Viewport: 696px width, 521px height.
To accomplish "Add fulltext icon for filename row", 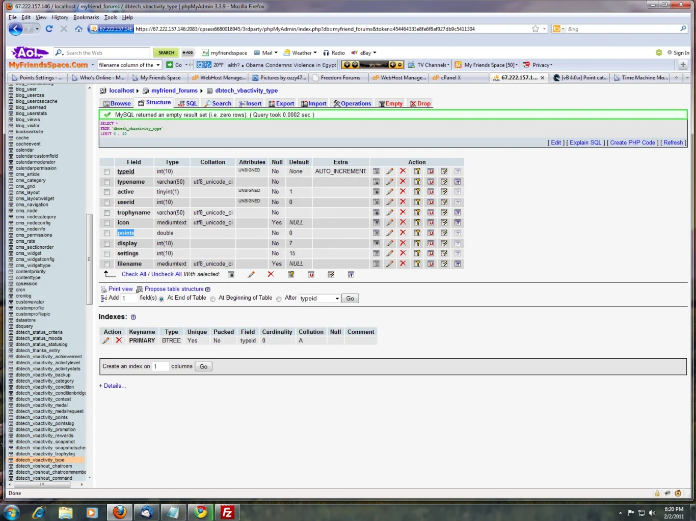I will point(458,264).
